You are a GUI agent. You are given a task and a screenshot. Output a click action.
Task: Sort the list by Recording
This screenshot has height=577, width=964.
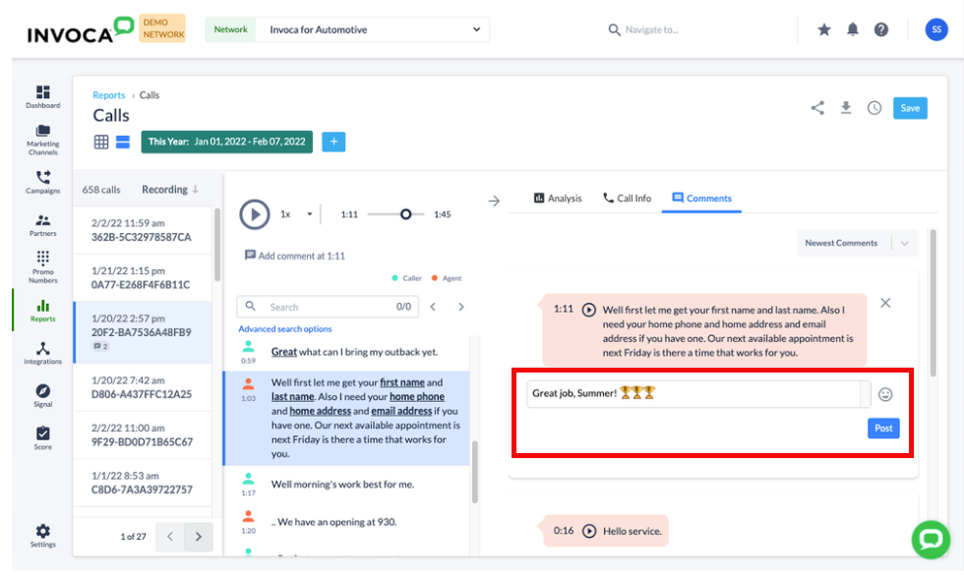point(169,190)
